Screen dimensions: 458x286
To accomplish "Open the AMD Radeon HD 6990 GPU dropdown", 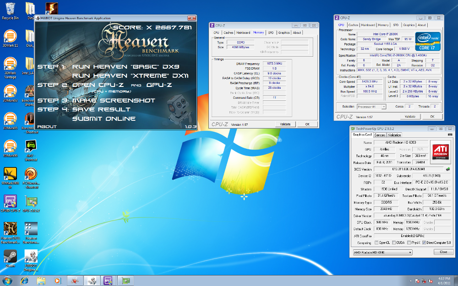I will pos(382,252).
